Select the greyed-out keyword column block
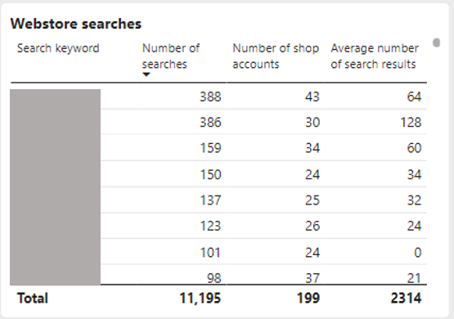 click(56, 187)
